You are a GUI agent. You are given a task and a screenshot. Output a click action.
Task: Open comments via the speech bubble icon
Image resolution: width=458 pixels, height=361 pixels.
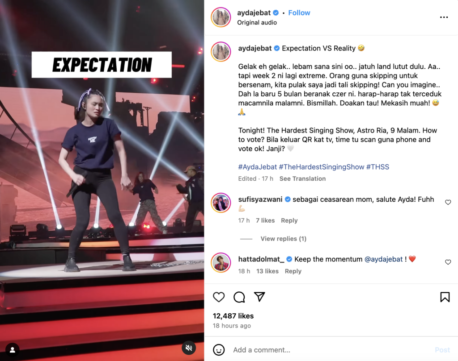(x=239, y=297)
